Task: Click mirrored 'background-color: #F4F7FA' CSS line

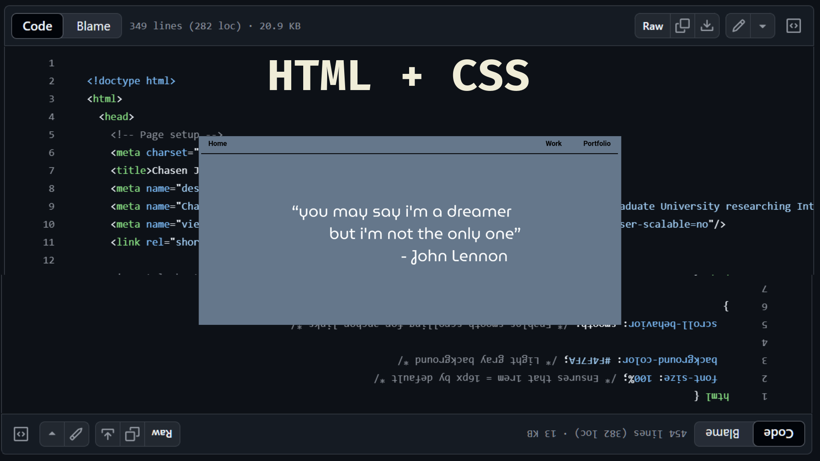Action: [557, 360]
